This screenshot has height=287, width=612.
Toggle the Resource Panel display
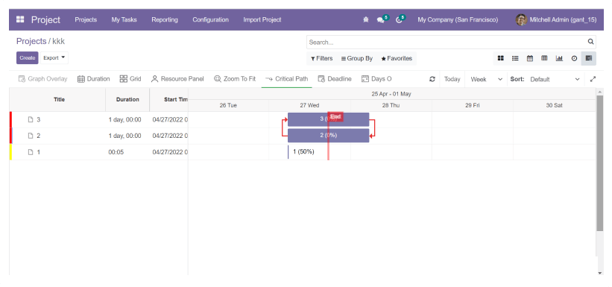(x=177, y=79)
